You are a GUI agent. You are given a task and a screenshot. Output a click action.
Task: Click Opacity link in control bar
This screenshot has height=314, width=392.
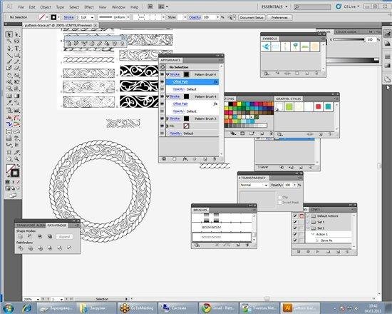(195, 17)
